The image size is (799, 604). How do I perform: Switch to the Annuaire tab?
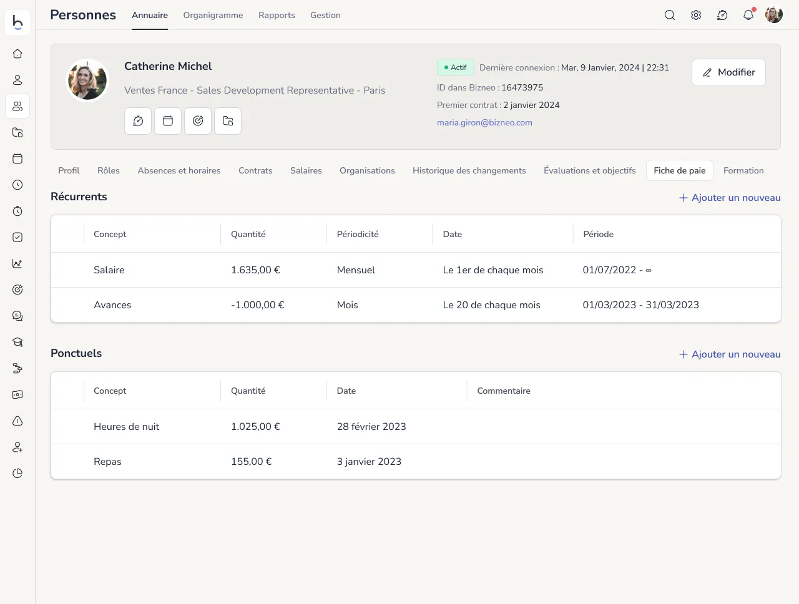150,15
